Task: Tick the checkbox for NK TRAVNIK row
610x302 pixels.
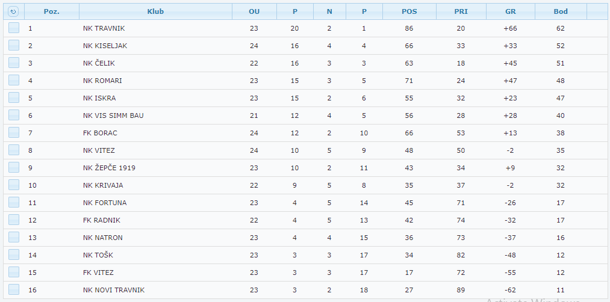Action: pyautogui.click(x=14, y=28)
